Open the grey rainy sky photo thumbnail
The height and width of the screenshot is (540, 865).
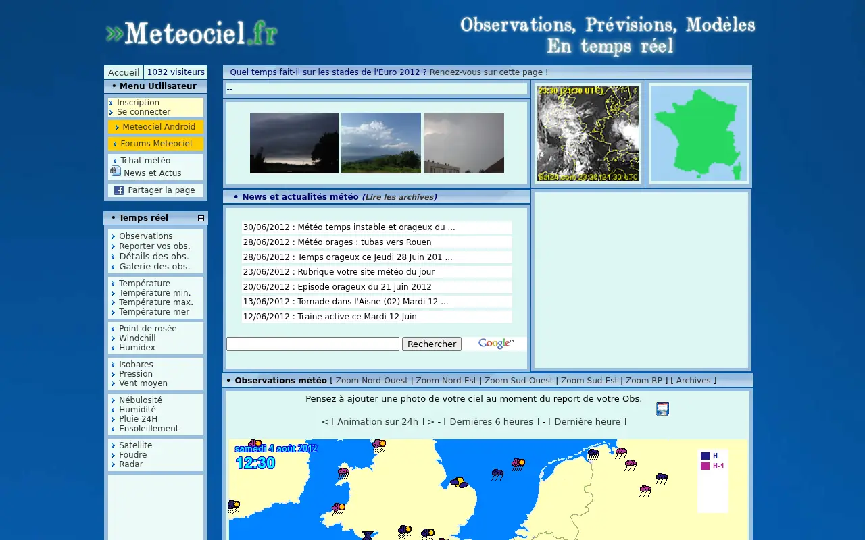pyautogui.click(x=464, y=143)
